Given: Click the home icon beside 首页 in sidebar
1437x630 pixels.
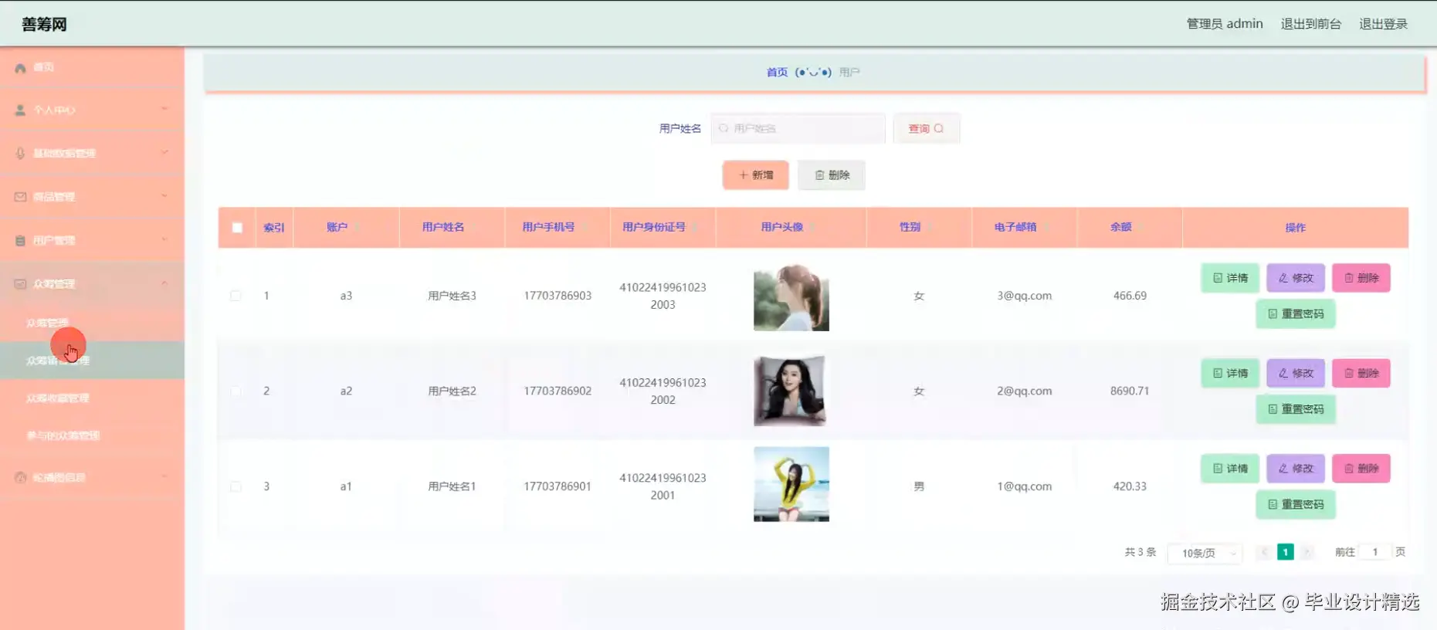Looking at the screenshot, I should 20,68.
